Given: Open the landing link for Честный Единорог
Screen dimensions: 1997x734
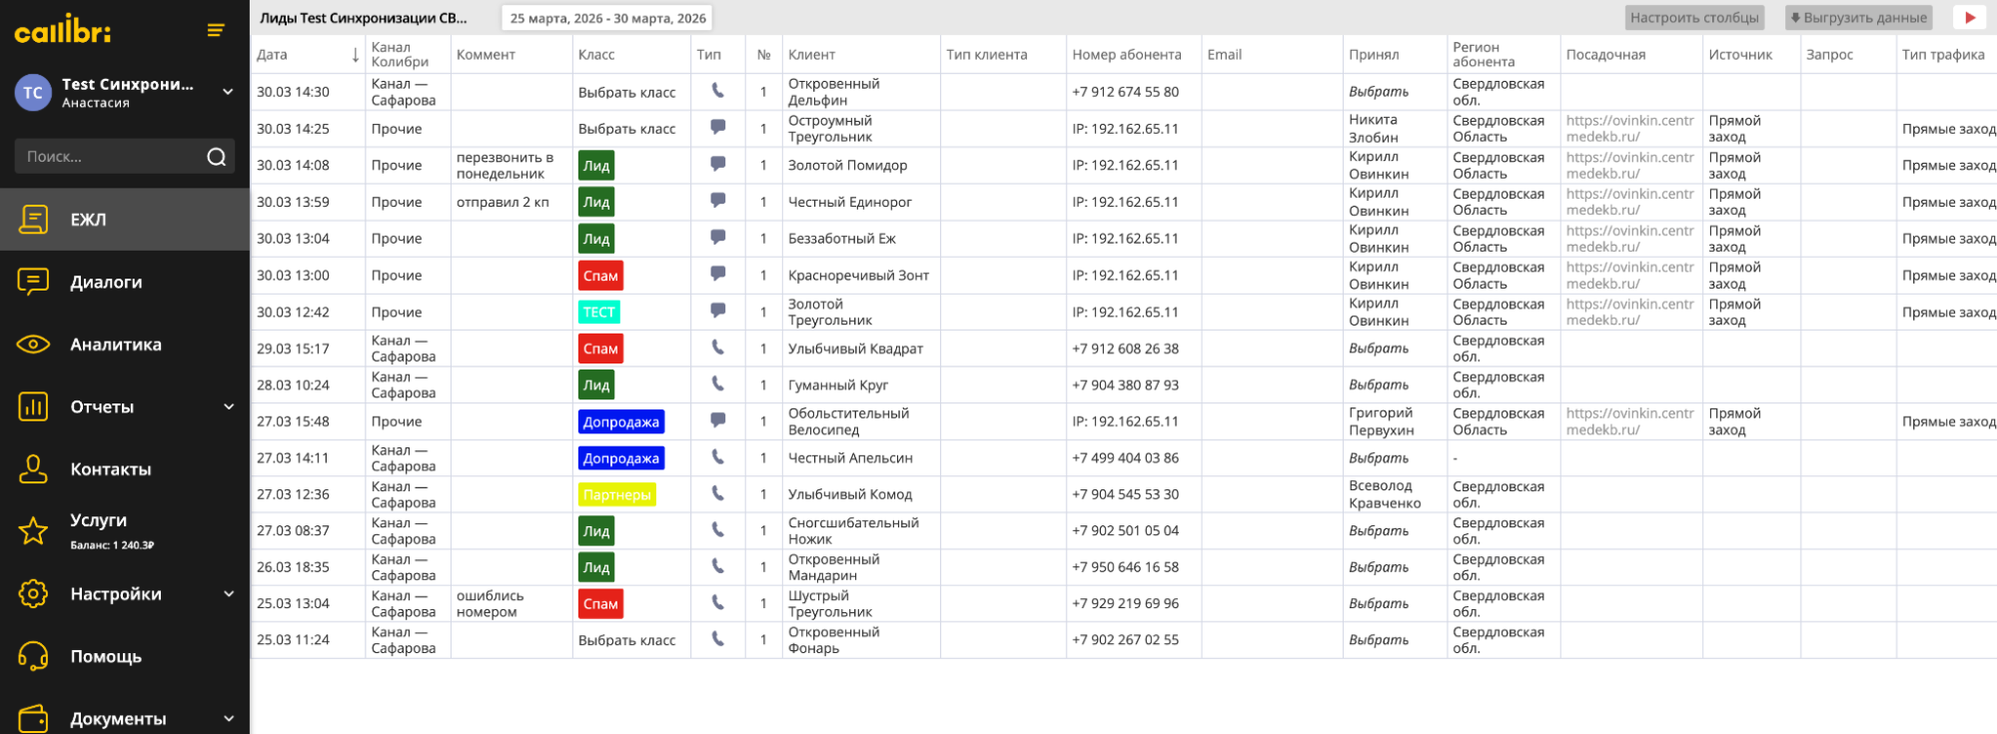Looking at the screenshot, I should point(1629,202).
